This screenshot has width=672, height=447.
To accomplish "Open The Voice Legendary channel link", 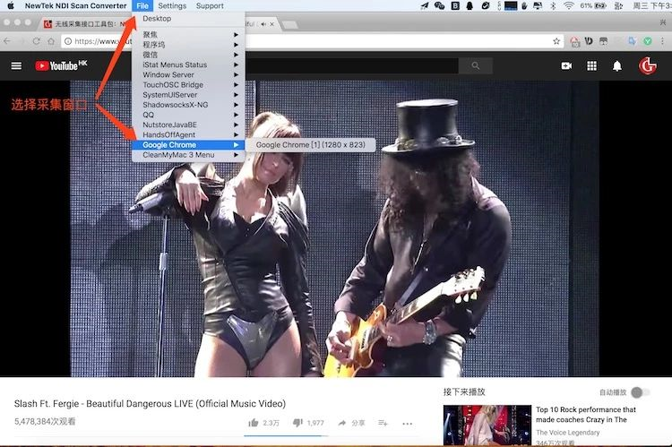I will pyautogui.click(x=568, y=433).
